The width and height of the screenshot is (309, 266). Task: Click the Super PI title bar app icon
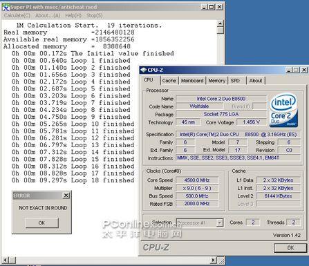(x=6, y=7)
